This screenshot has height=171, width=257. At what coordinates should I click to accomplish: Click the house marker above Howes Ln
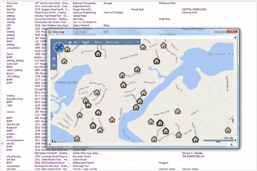tap(80, 115)
